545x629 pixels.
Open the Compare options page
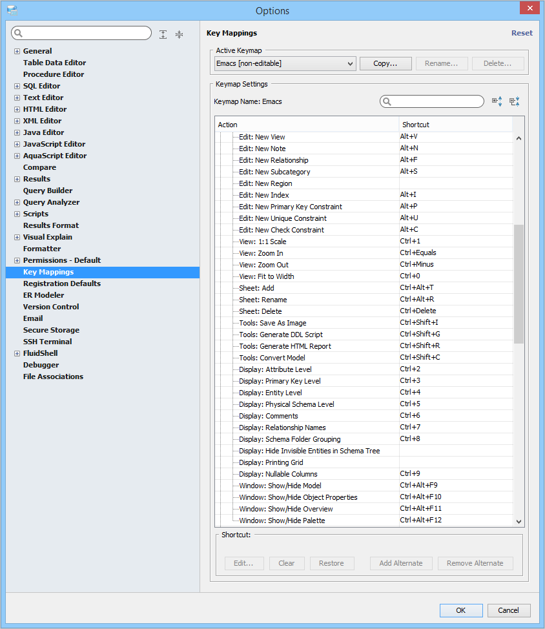click(39, 168)
